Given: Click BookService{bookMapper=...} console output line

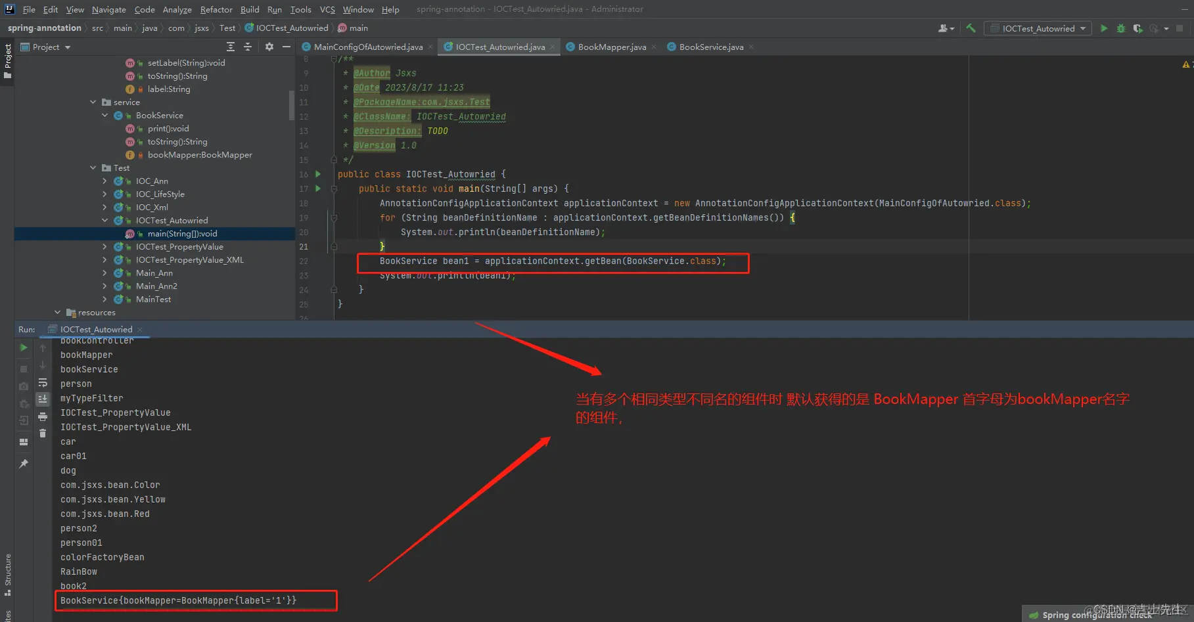Looking at the screenshot, I should 178,600.
